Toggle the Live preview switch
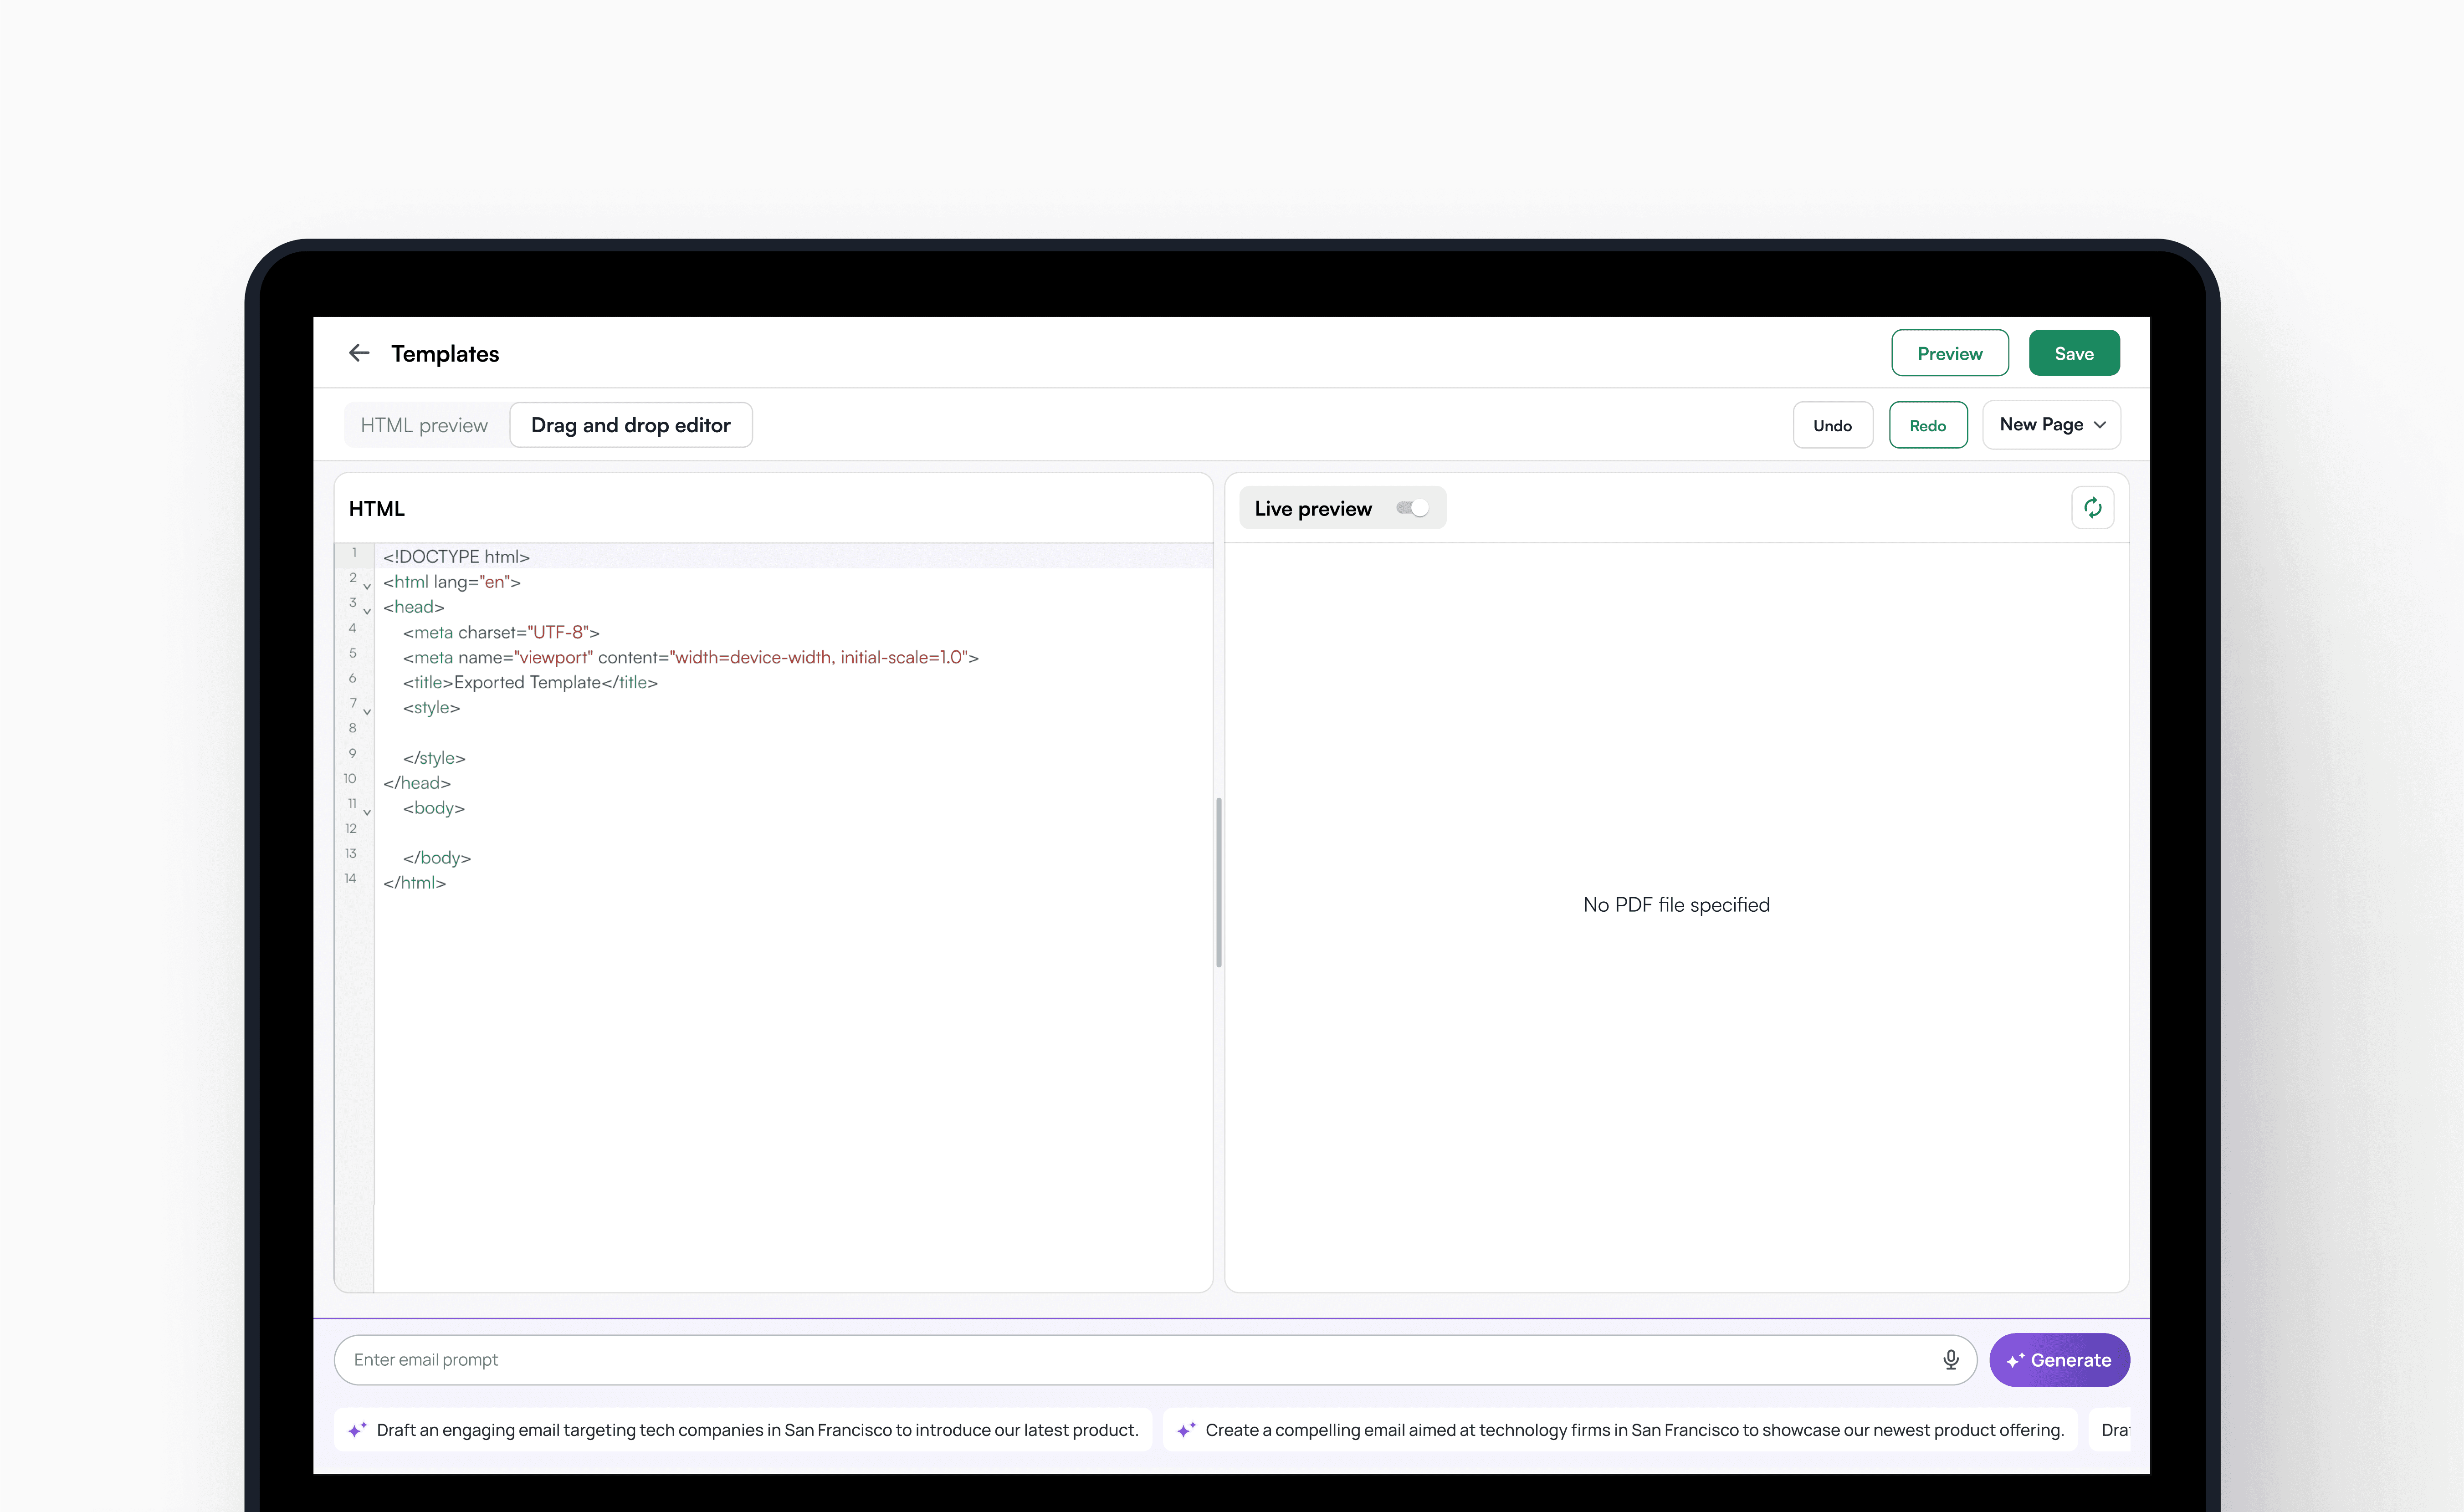The width and height of the screenshot is (2464, 1512). pos(1412,508)
